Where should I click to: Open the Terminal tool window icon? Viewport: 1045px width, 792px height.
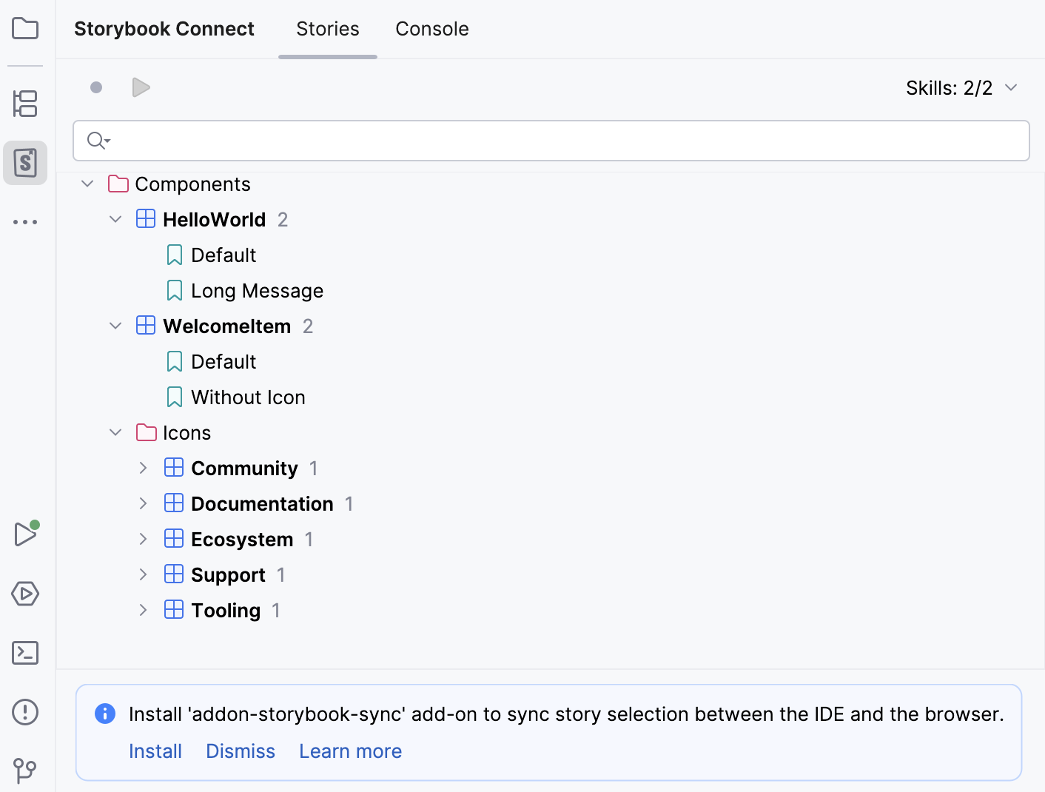[25, 653]
